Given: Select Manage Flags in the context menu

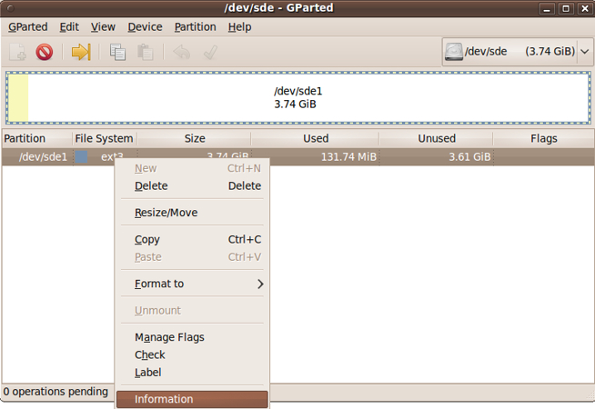Looking at the screenshot, I should (169, 337).
